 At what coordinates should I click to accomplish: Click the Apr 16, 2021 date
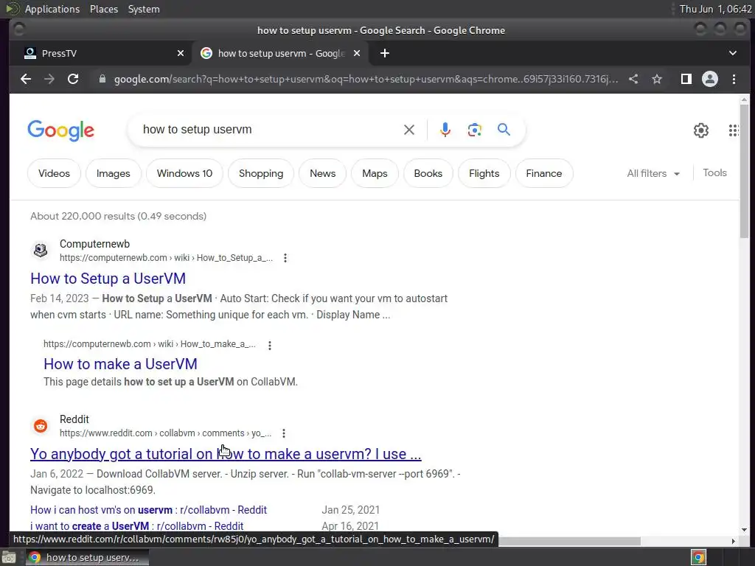pyautogui.click(x=350, y=526)
